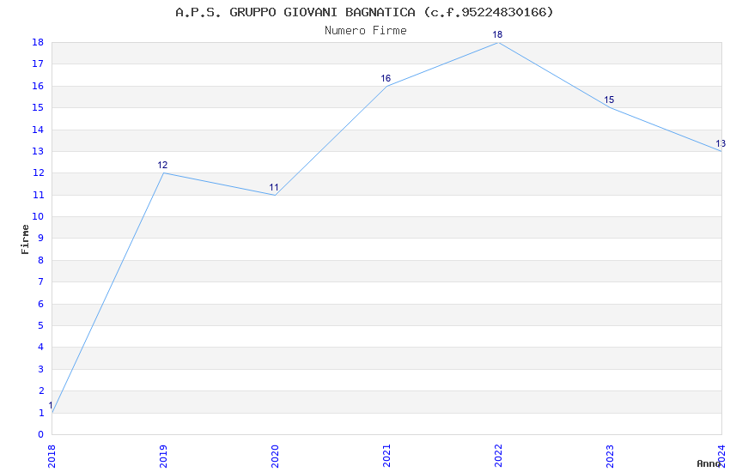Click y-axis tick value 5
The height and width of the screenshot is (472, 730).
[x=40, y=325]
